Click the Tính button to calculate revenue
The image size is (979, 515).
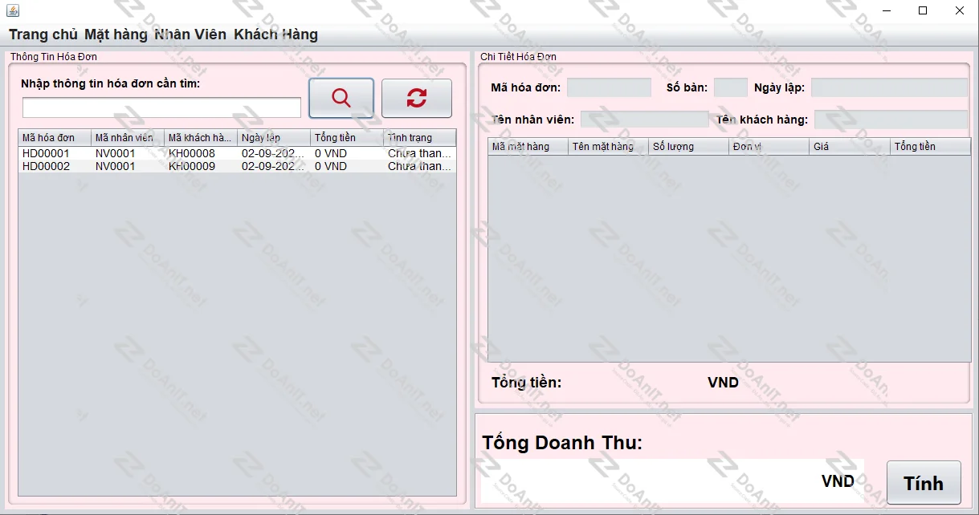click(924, 482)
